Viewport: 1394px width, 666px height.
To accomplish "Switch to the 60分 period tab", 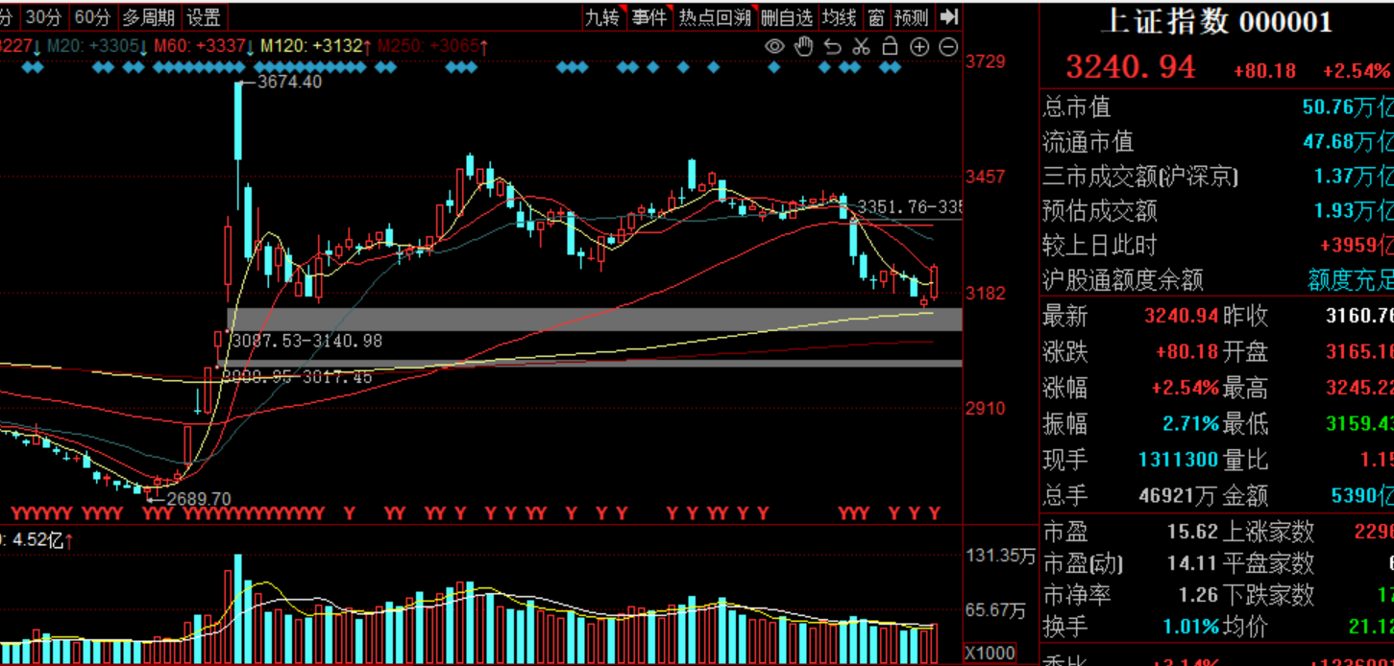I will pyautogui.click(x=92, y=16).
